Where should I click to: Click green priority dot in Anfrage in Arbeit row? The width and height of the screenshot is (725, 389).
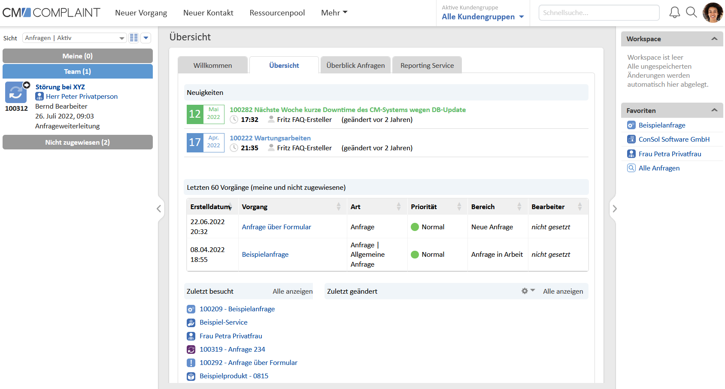[415, 254]
